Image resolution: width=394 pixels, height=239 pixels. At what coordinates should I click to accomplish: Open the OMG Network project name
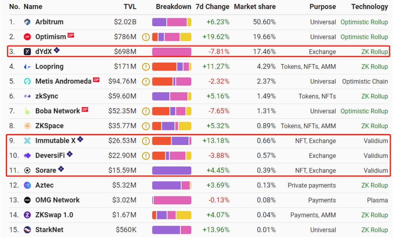[x=57, y=200]
